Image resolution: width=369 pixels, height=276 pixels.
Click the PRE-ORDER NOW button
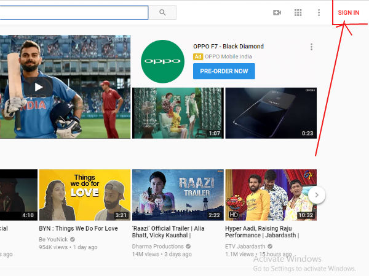pos(224,71)
